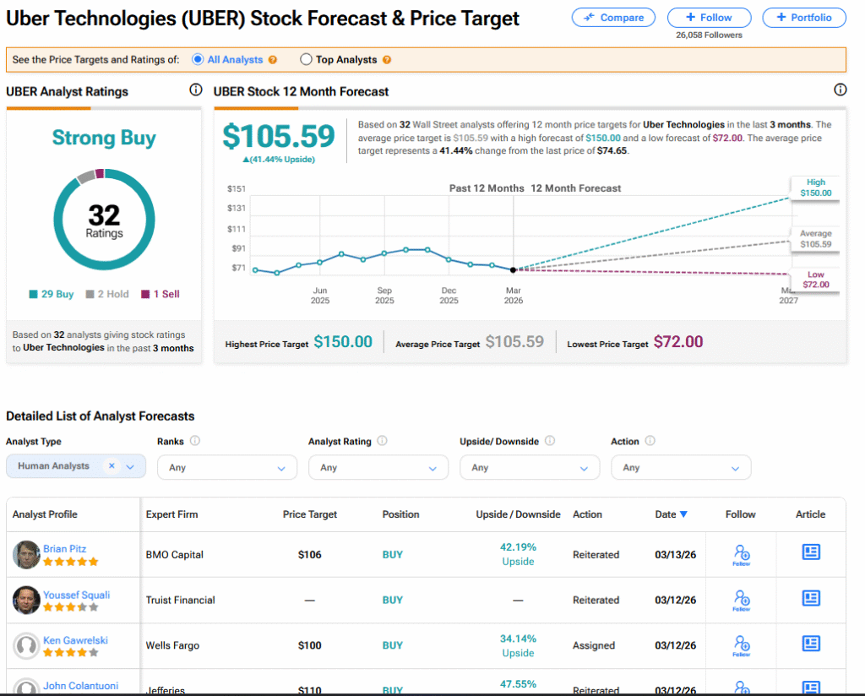
Task: Remove the Human Analysts filter tag
Action: pos(112,466)
